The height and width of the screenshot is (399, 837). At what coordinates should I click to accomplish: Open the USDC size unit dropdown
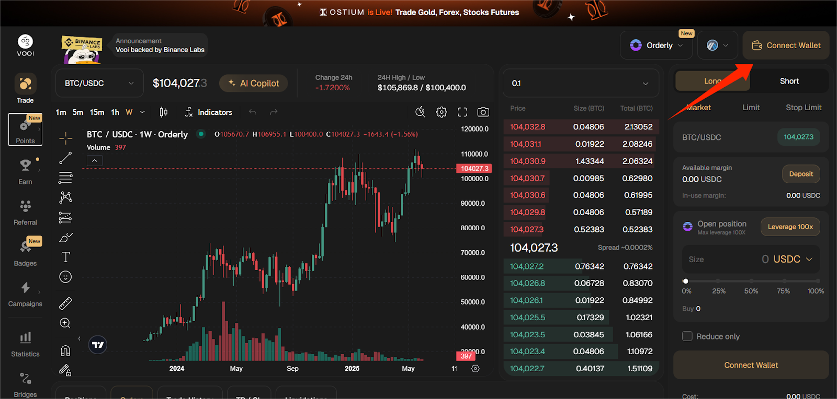click(793, 259)
